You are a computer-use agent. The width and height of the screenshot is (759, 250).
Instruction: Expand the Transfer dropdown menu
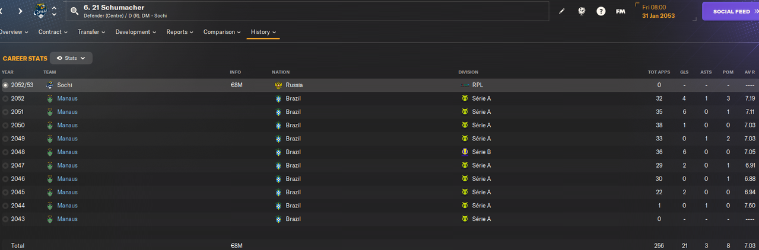tap(91, 32)
